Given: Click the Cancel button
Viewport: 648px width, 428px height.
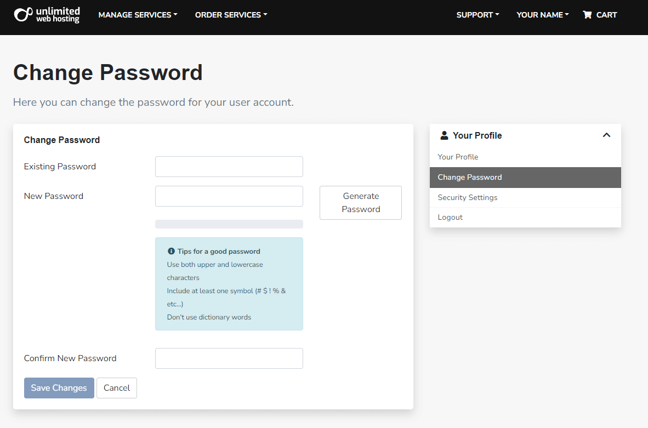Looking at the screenshot, I should click(x=117, y=388).
